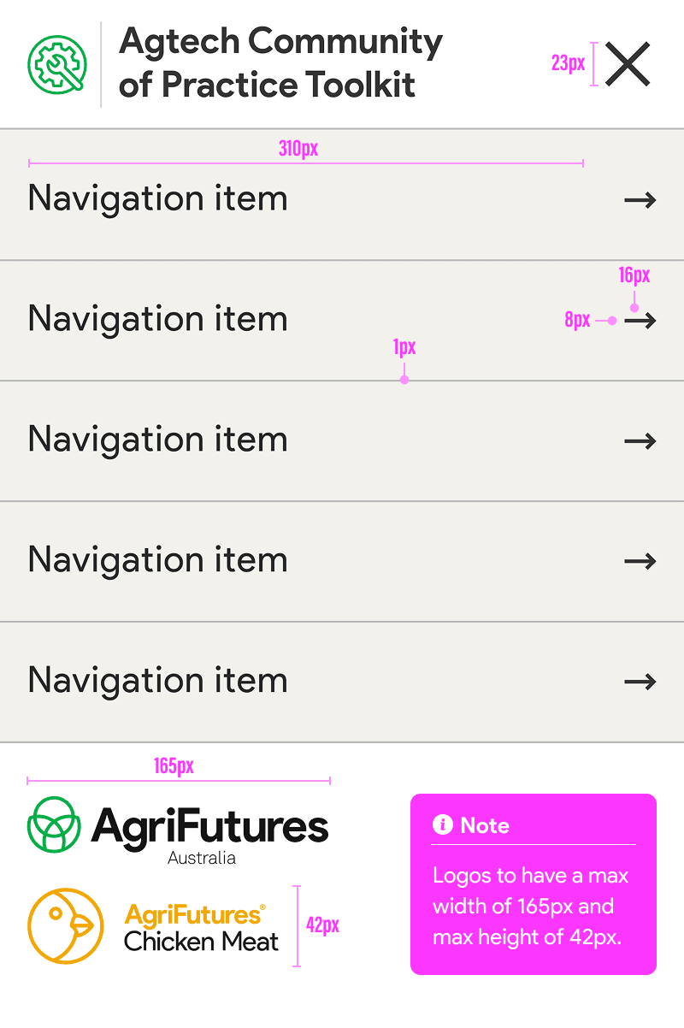684x1028 pixels.
Task: Open the third "Navigation item" text label
Action: click(x=157, y=440)
